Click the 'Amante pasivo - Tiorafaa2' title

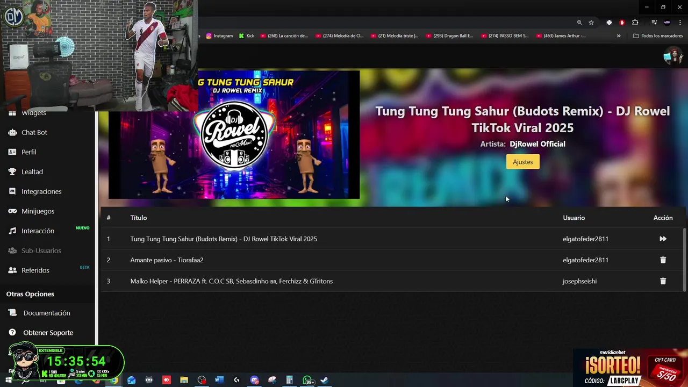(x=167, y=260)
